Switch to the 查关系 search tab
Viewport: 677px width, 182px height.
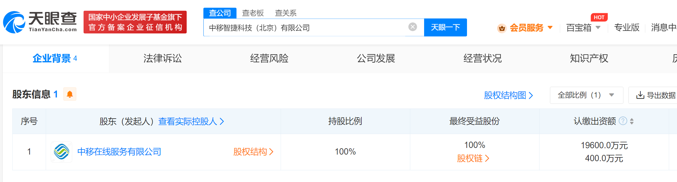tap(286, 13)
